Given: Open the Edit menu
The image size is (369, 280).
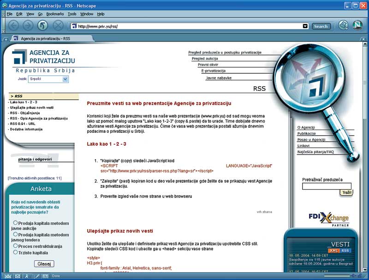Looking at the screenshot, I should coord(19,14).
